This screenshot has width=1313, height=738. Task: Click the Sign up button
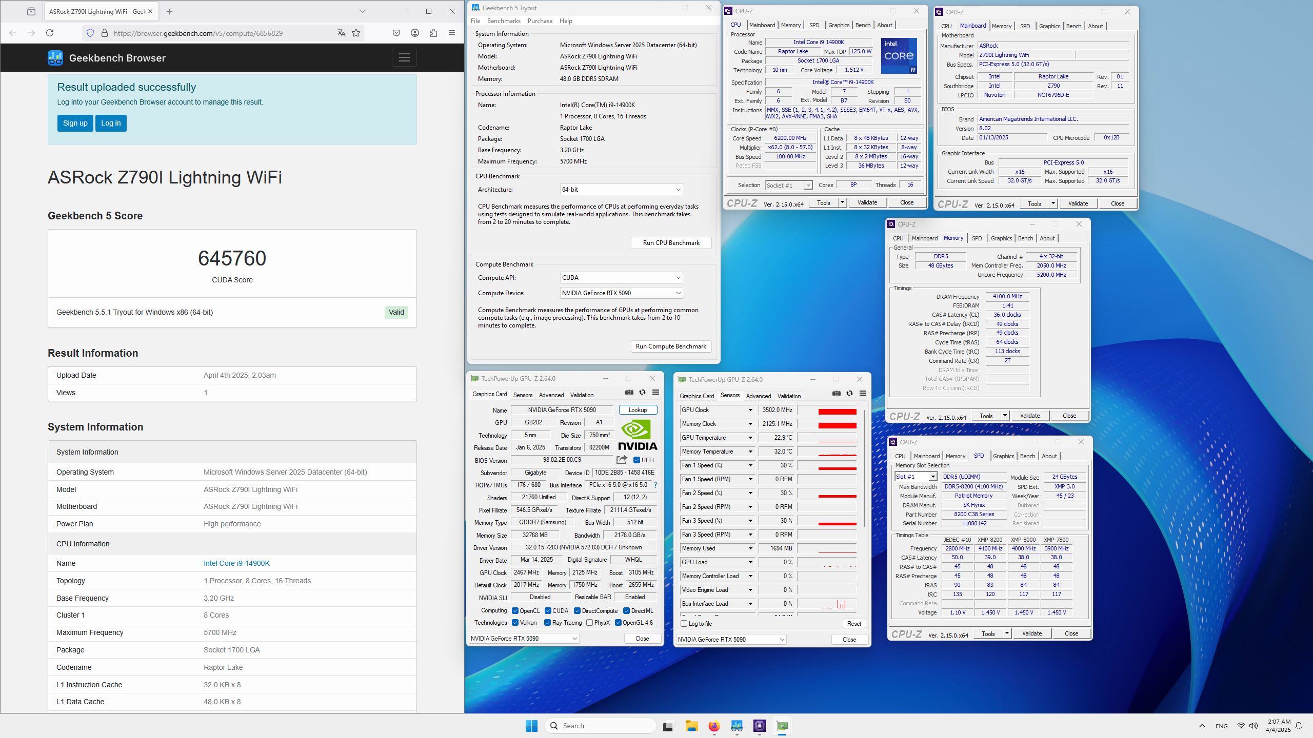[x=75, y=123]
